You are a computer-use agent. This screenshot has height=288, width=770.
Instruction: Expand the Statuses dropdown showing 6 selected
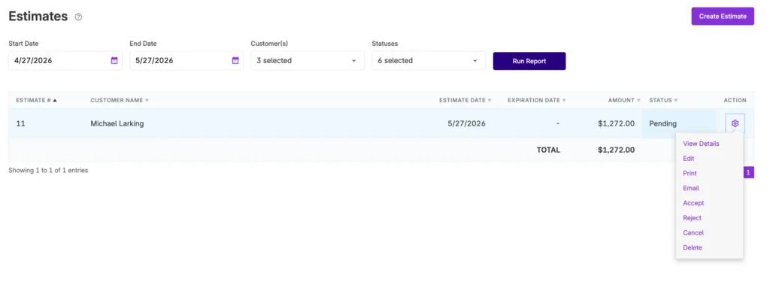coord(429,60)
